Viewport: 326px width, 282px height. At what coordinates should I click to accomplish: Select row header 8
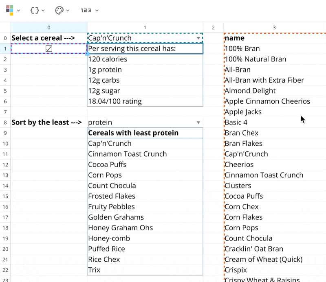coord(5,122)
